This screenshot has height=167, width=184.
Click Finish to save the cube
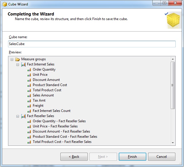tap(132, 157)
